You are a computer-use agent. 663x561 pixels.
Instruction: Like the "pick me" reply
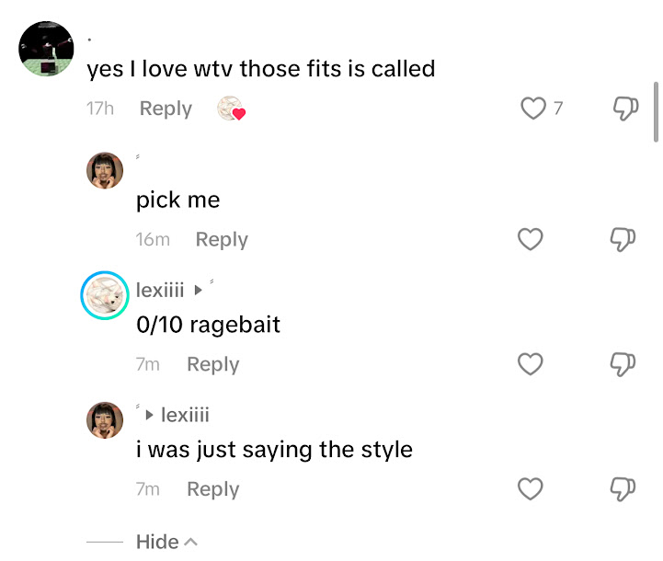(x=531, y=240)
